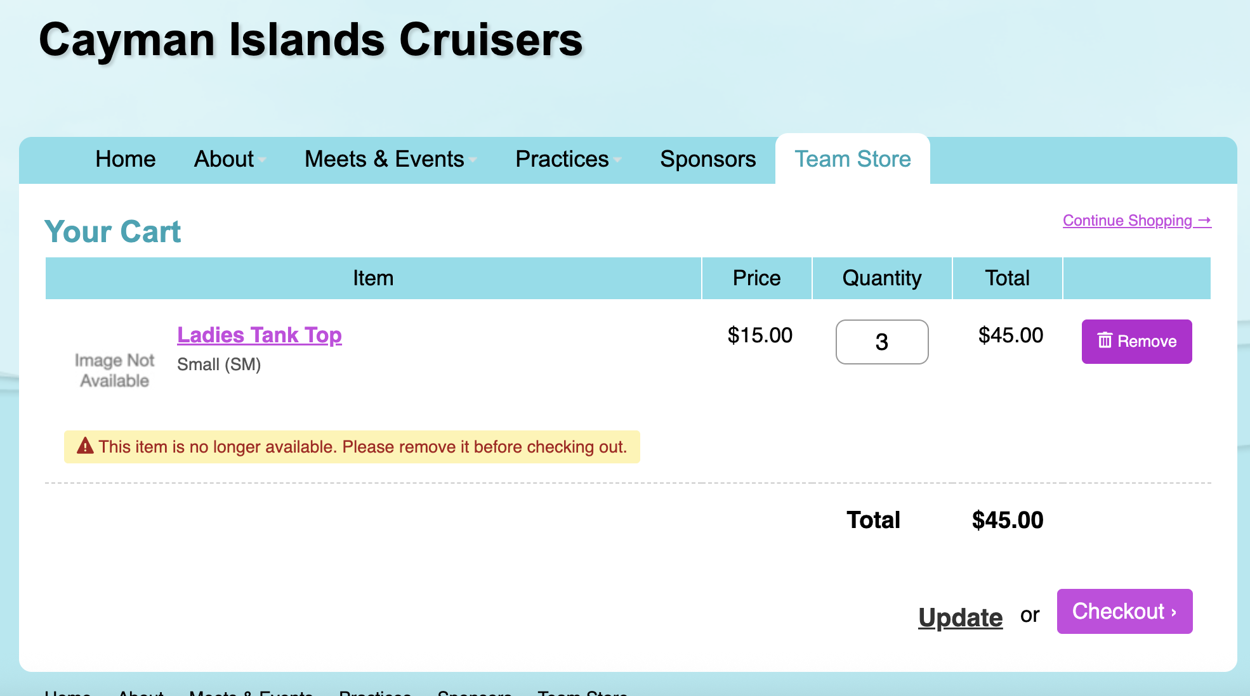Expand the About menu dropdown

coord(230,159)
